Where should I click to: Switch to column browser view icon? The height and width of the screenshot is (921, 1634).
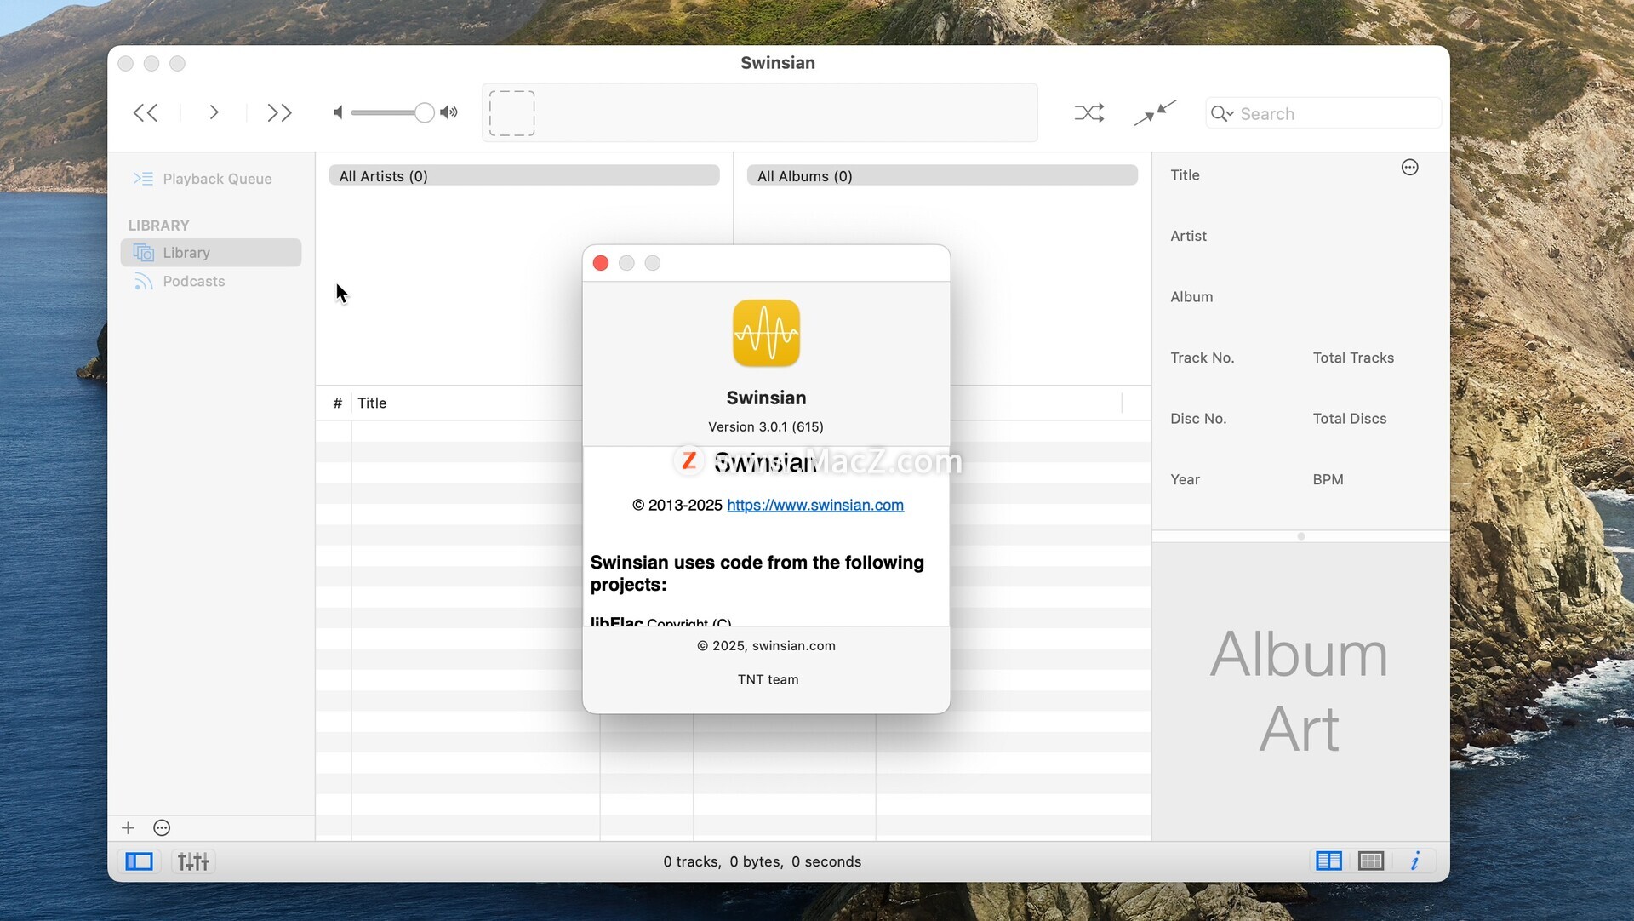[x=1328, y=861]
